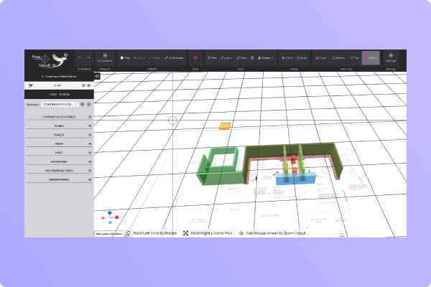Toggle visibility of WALLS group

point(90,134)
